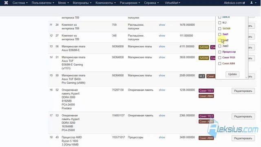Image resolution: width=261 pixels, height=147 pixels.
Task: Click the price 1236.000000
Action: (x=187, y=90)
